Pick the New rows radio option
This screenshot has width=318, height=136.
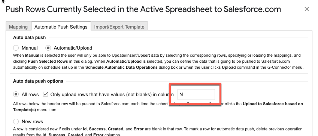coord(16,122)
